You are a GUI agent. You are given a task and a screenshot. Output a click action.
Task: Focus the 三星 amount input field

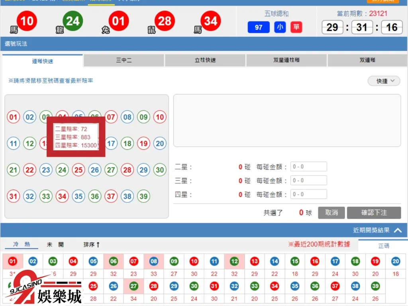(309, 180)
